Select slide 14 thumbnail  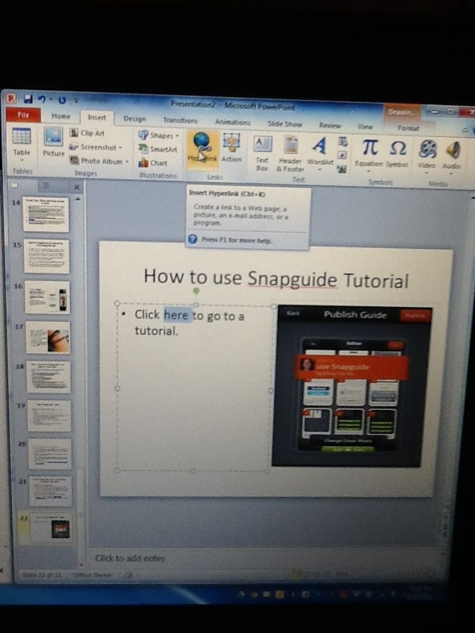pyautogui.click(x=45, y=214)
